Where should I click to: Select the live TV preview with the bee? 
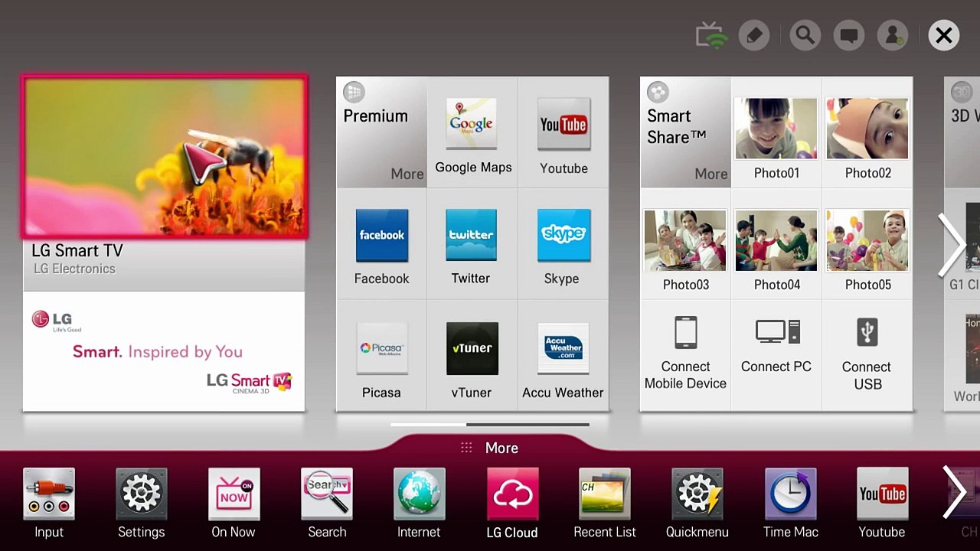point(165,157)
